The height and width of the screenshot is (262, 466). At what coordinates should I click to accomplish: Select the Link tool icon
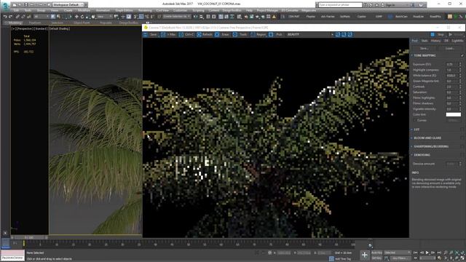17,17
